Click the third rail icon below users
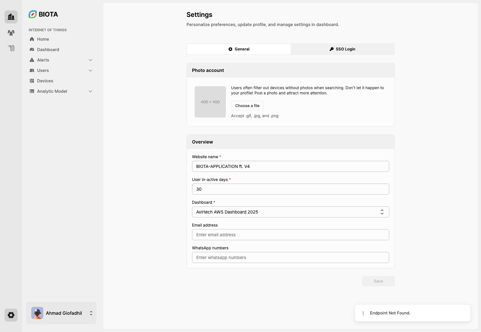The image size is (481, 332). 11,48
